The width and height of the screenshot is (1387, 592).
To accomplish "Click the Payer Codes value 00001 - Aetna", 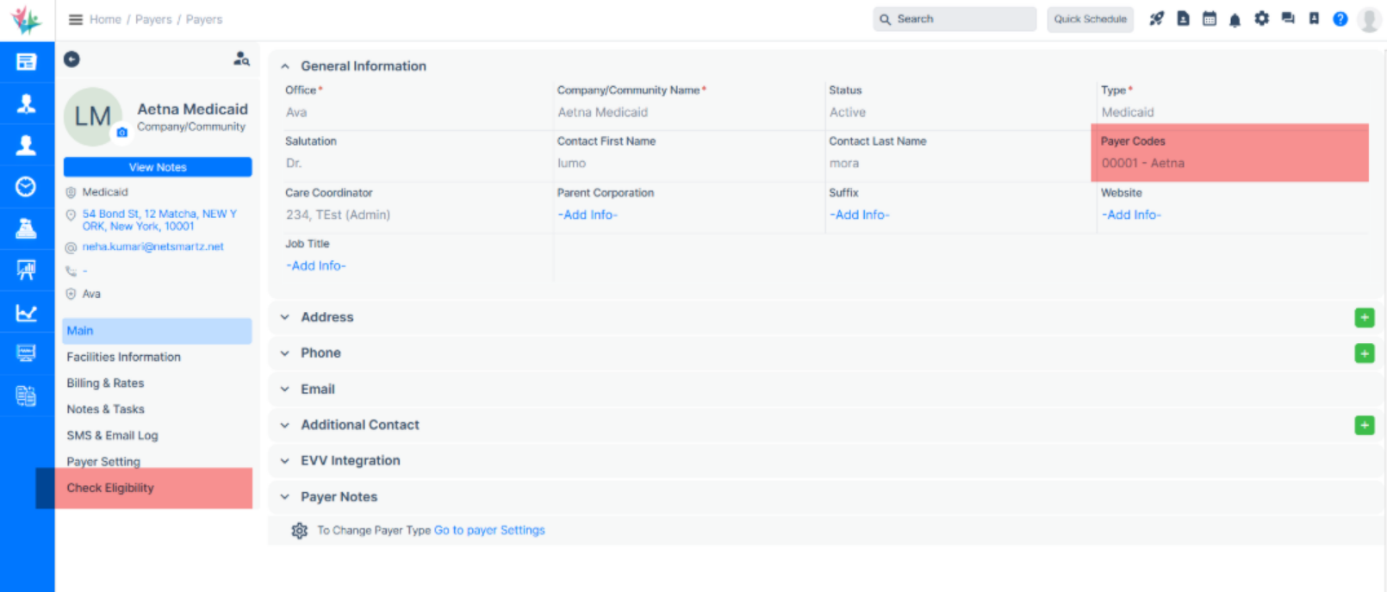I will point(1142,163).
